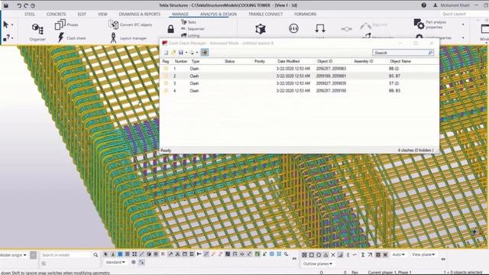489x275 pixels.
Task: Click the circular load groups ribbon icon
Action: click(293, 28)
